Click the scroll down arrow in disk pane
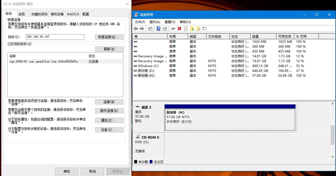Viewport: 336px width, 176px height. tap(333, 157)
